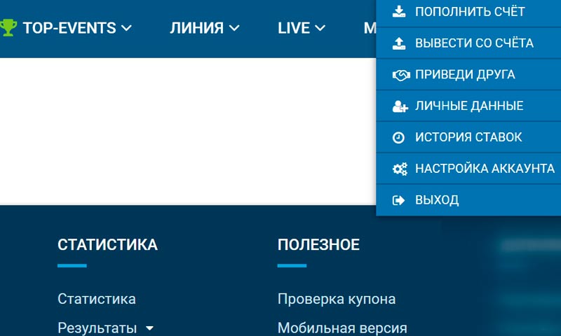The height and width of the screenshot is (336, 561).
Task: Click the handshake refer-a-friend icon
Action: [x=401, y=75]
